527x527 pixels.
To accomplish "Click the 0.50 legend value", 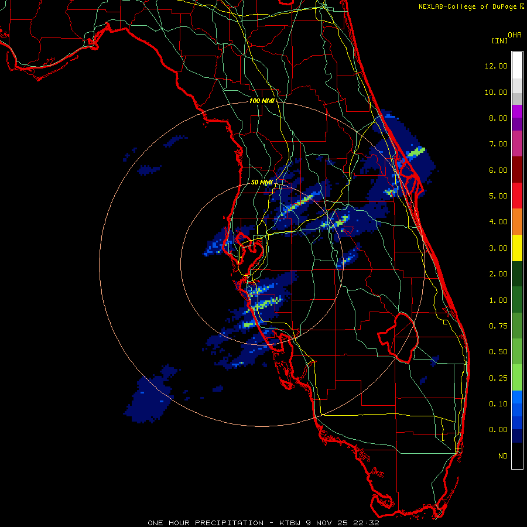I will (x=498, y=352).
